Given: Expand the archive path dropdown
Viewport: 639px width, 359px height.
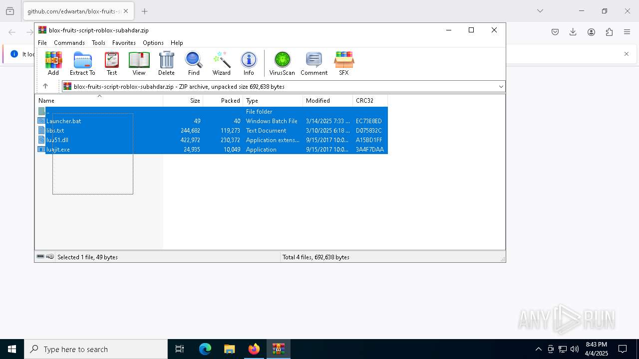Looking at the screenshot, I should (x=501, y=87).
